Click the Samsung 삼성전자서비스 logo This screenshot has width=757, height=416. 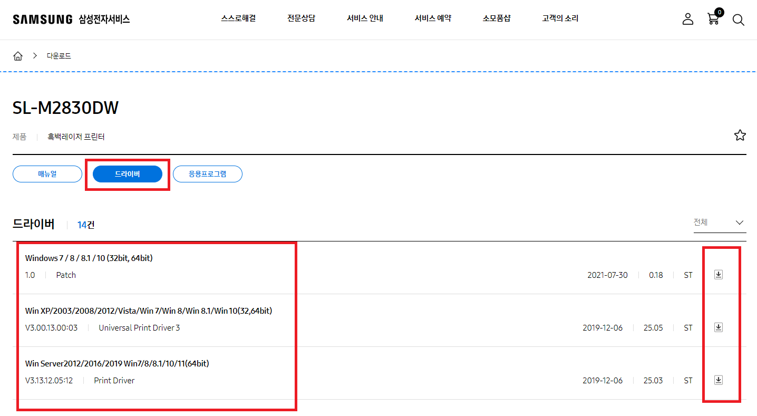pyautogui.click(x=71, y=20)
